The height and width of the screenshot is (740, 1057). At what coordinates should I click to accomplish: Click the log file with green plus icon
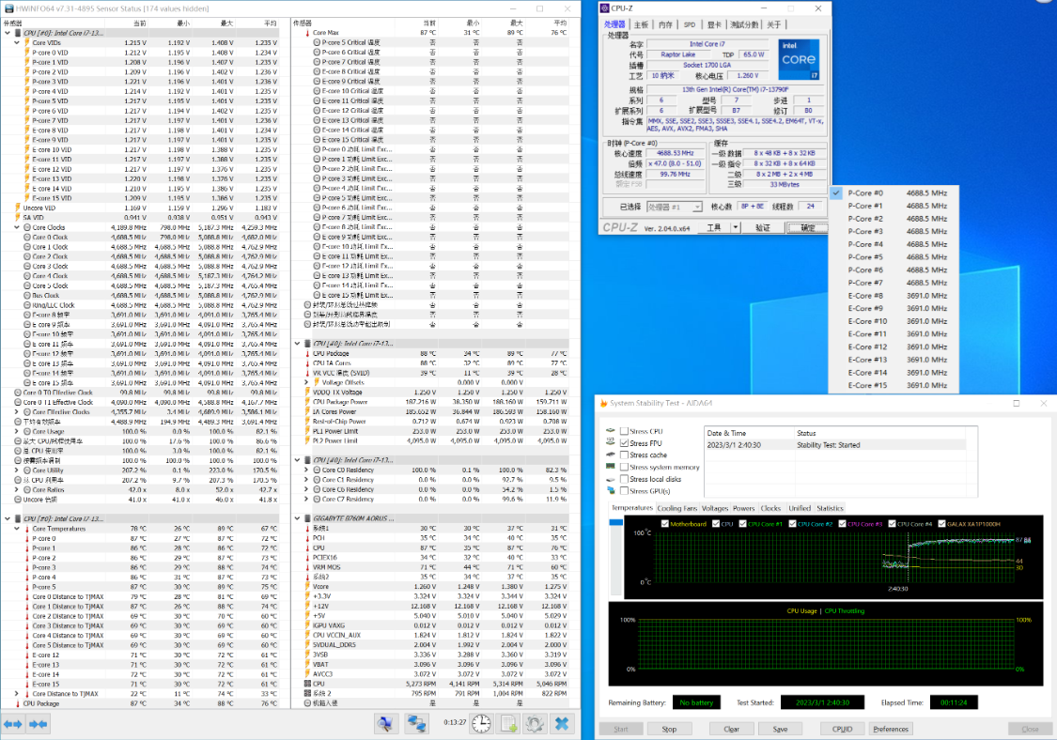508,724
